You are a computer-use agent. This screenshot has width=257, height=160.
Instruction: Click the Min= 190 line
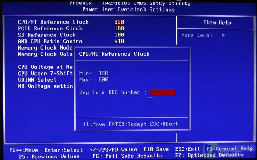tap(93, 73)
